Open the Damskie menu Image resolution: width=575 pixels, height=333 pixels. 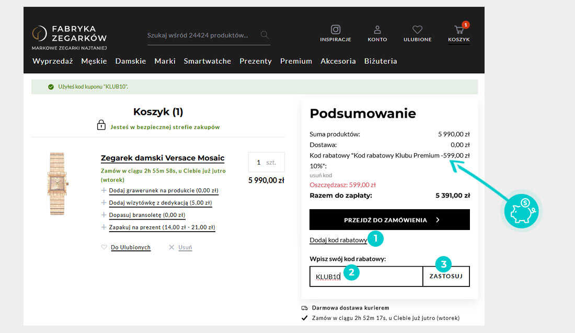pos(131,61)
